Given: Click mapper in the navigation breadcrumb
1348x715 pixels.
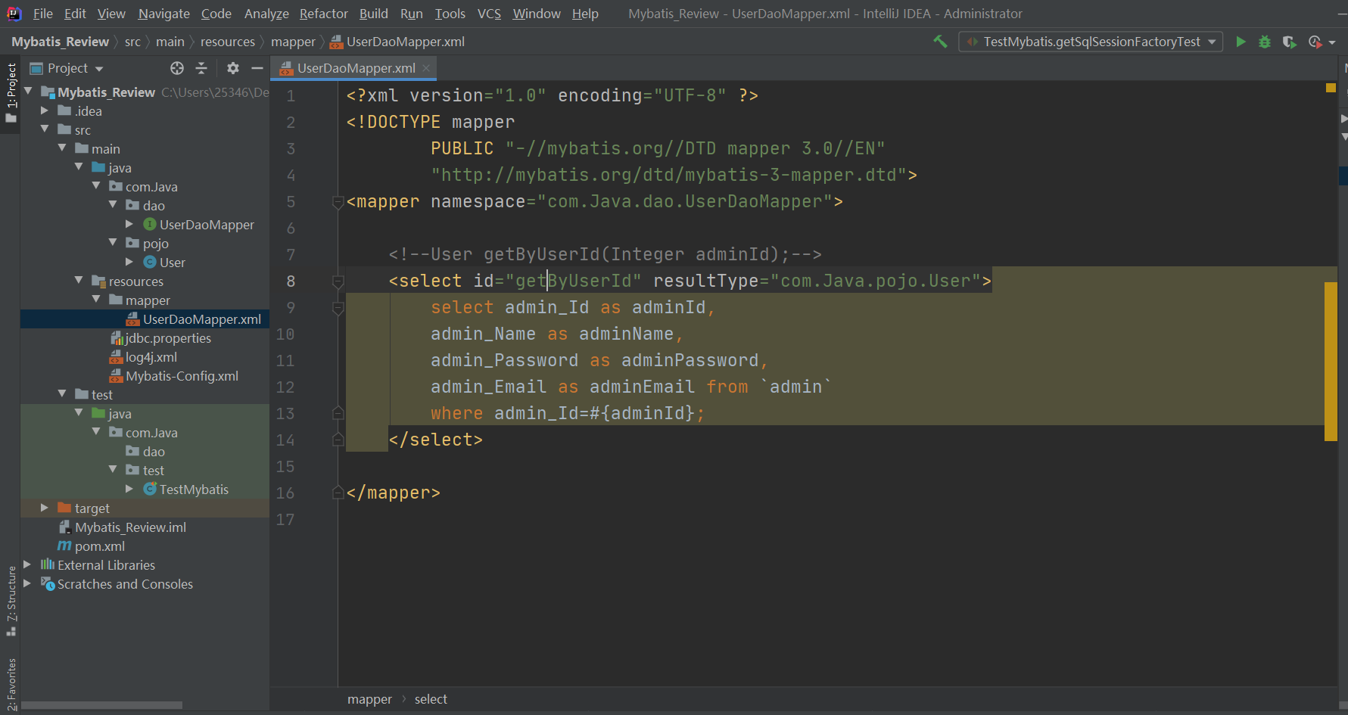Looking at the screenshot, I should 293,42.
